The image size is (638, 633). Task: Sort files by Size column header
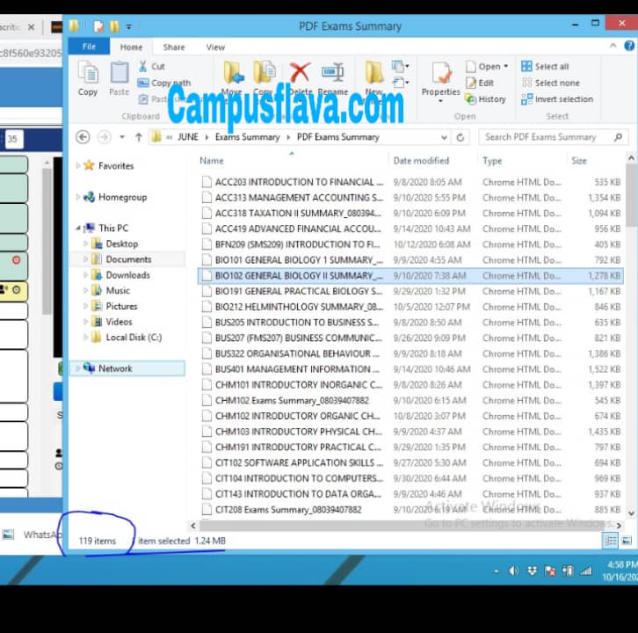point(578,161)
